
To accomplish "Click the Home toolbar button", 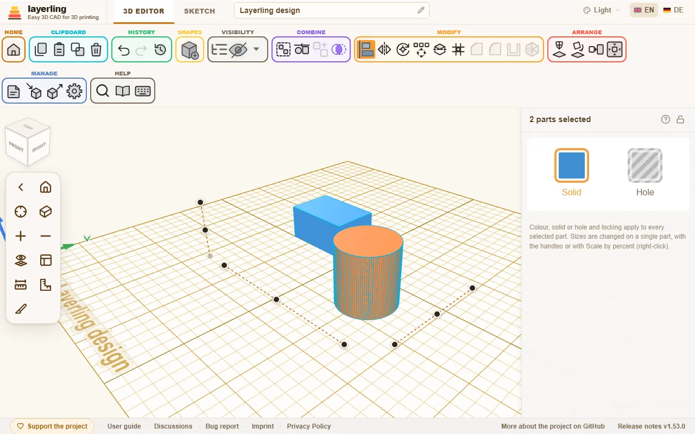I will [14, 50].
